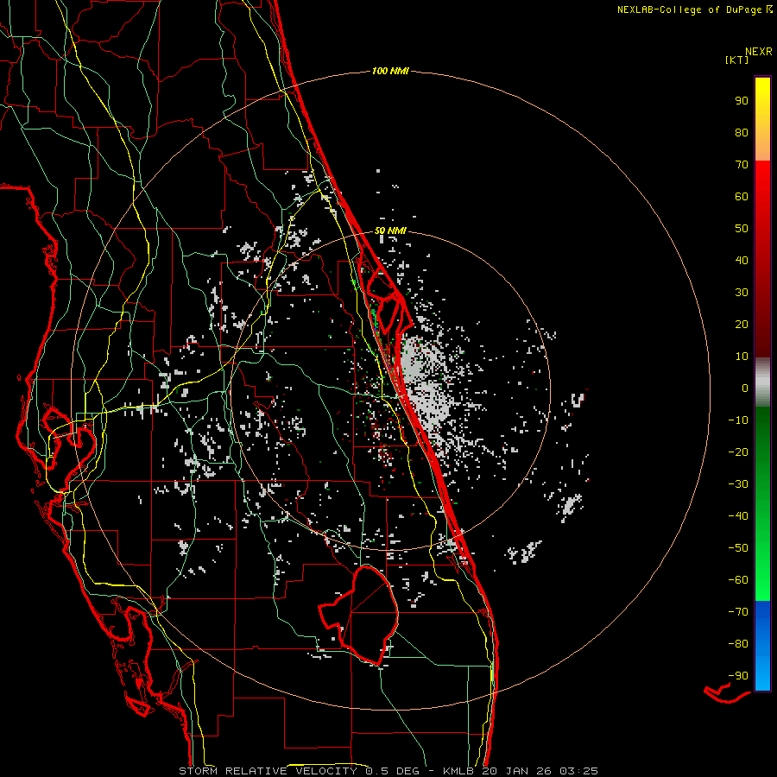Pick the blue segment of the color bar
This screenshot has height=777, width=777.
click(762, 645)
